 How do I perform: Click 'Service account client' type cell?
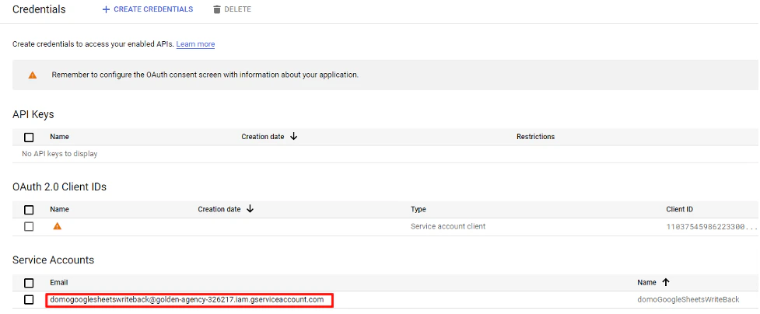pyautogui.click(x=448, y=226)
